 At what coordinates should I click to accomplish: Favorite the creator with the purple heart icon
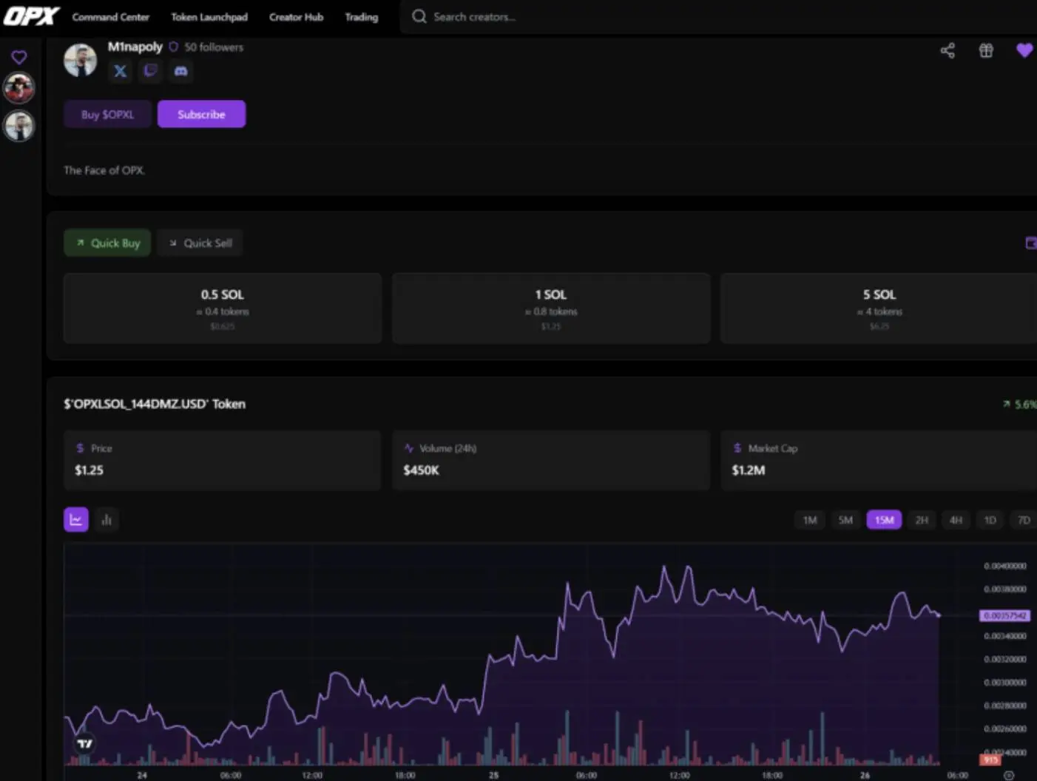coord(1024,50)
